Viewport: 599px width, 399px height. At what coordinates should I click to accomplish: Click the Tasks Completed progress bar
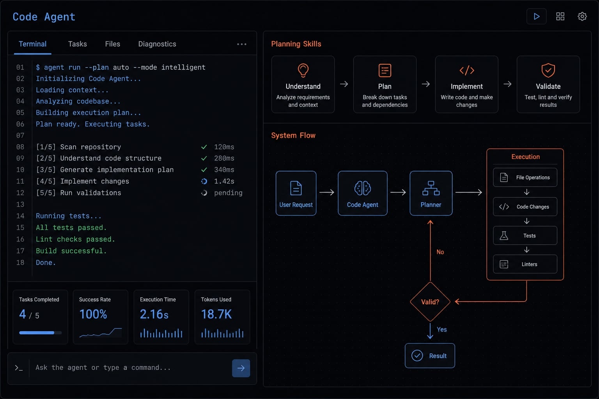pos(40,333)
